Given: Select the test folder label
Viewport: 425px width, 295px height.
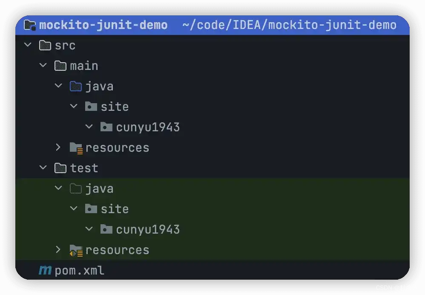Looking at the screenshot, I should tap(84, 168).
